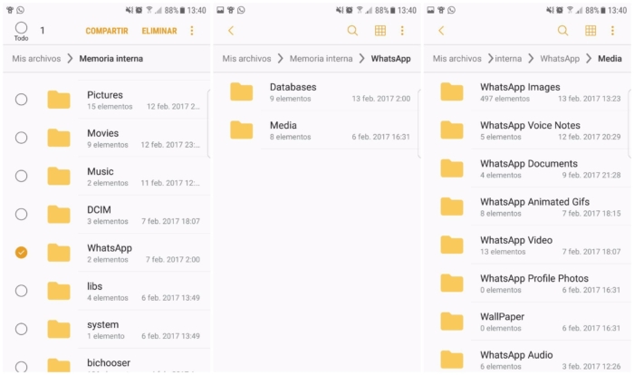Open the WhatsApp Documents folder row
Image resolution: width=634 pixels, height=375 pixels.
(x=528, y=168)
